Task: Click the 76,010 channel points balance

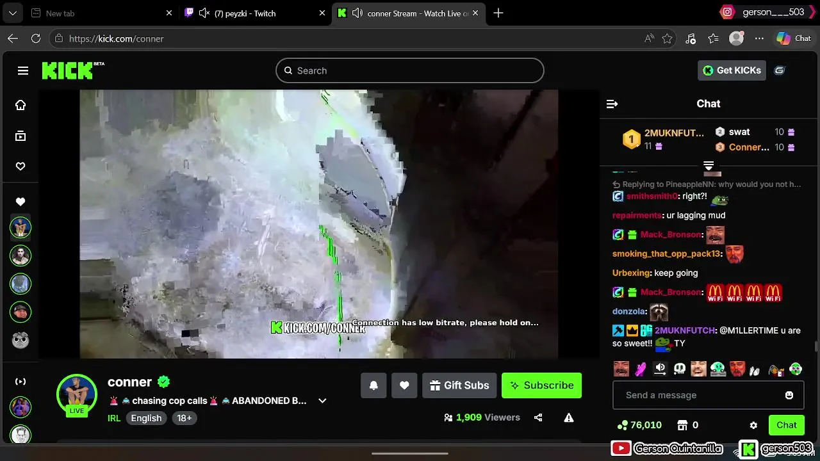Action: click(x=639, y=425)
